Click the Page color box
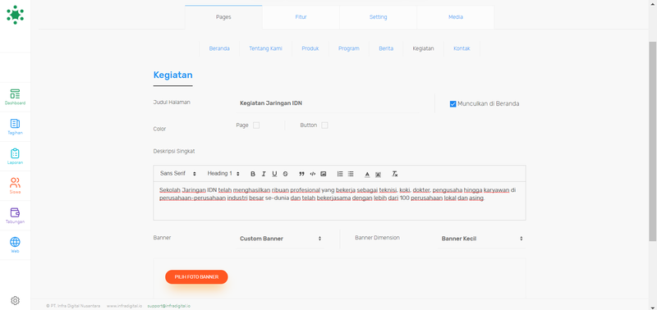The image size is (657, 310). point(256,125)
